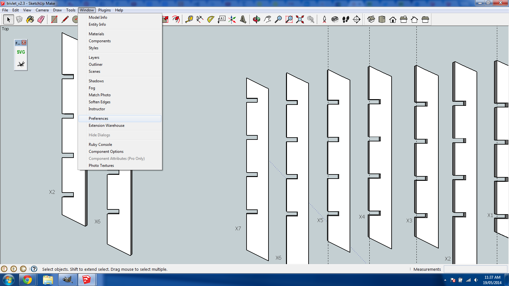Switch to Iso view
Viewport: 509px width, 286px height.
371,20
